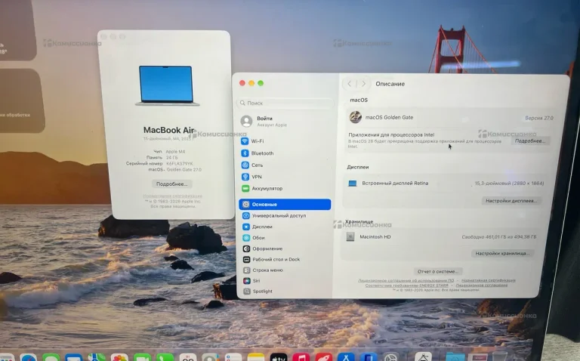
Task: Open Лицензионное соглашение об использовании ПО link
Action: coord(406,281)
